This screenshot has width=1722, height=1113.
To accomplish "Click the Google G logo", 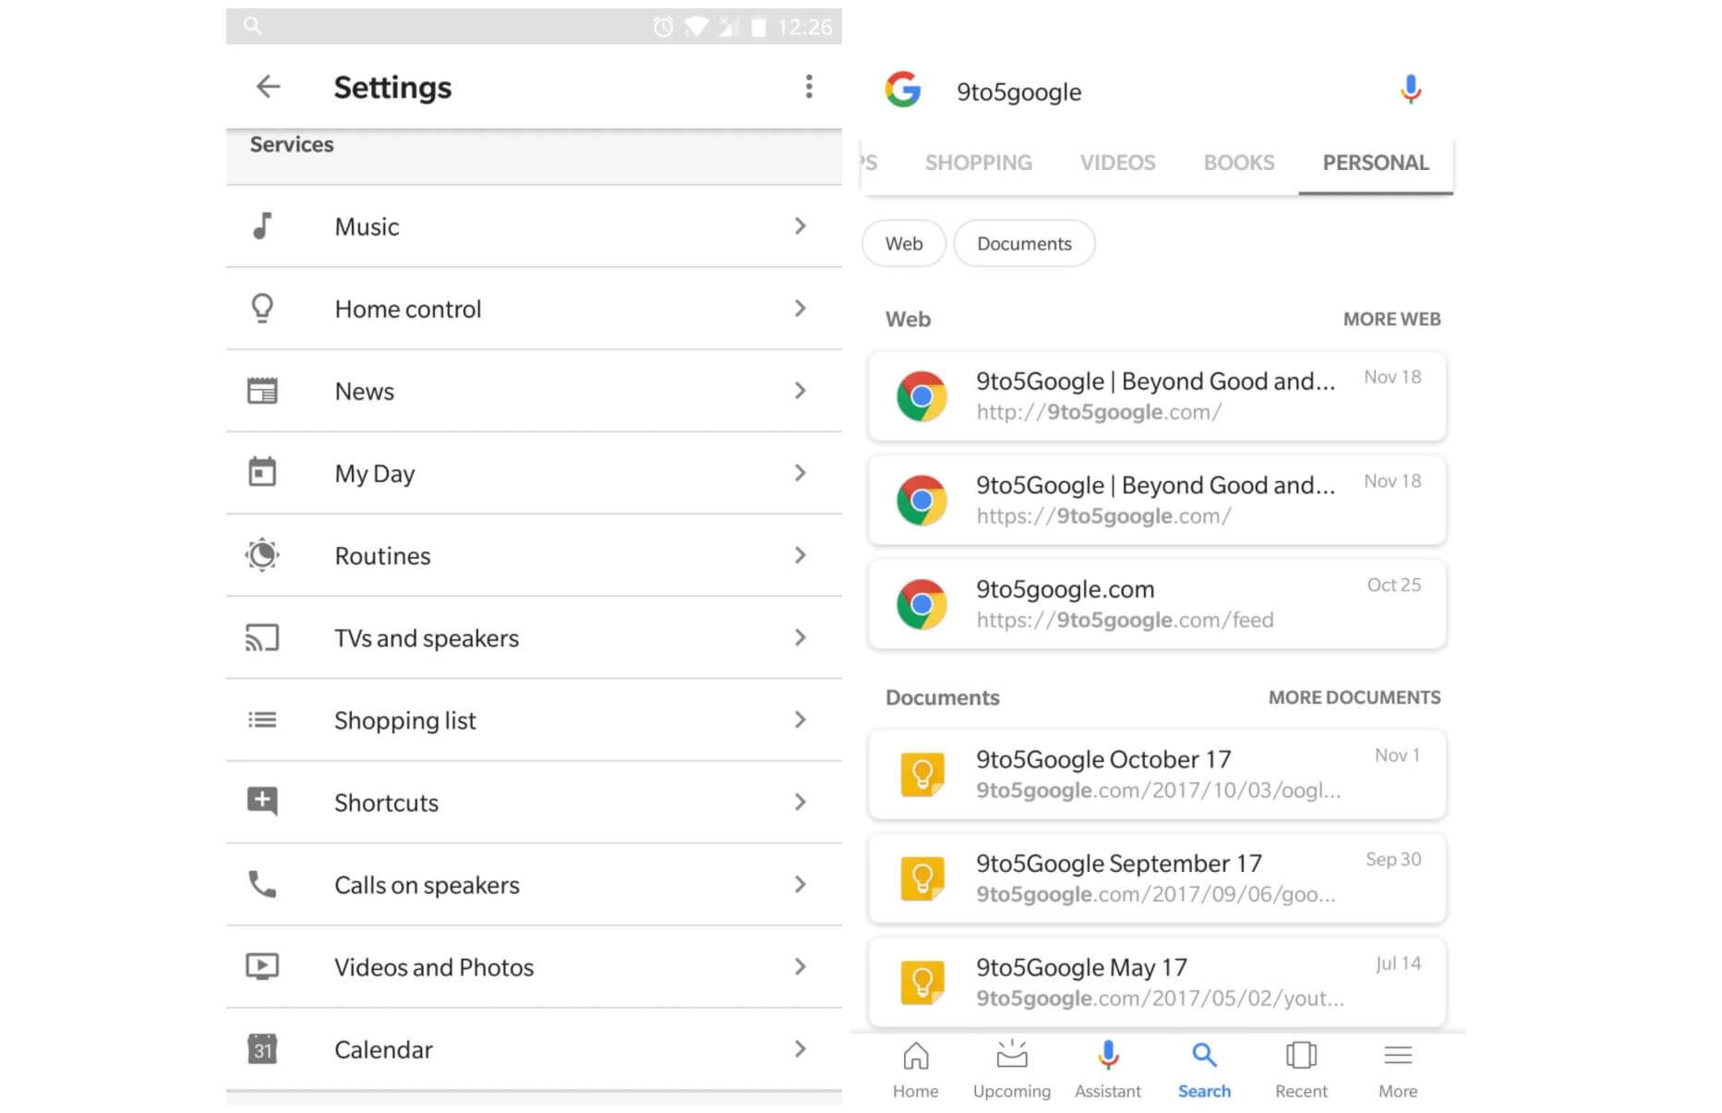I will coord(902,91).
